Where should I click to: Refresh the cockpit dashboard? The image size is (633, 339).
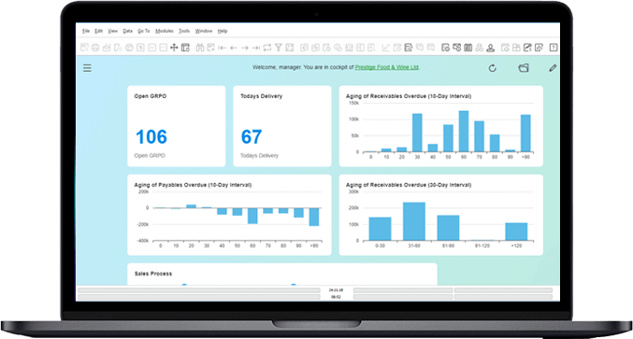click(x=492, y=68)
